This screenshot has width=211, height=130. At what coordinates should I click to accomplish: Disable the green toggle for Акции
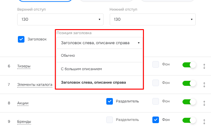click(189, 102)
